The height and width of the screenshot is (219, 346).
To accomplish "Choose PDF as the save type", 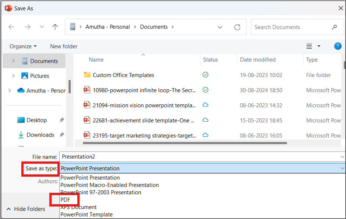I will [x=65, y=200].
